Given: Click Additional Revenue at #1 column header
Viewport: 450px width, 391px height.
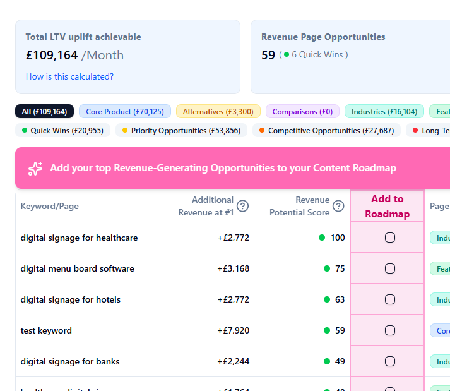Looking at the screenshot, I should pos(206,206).
